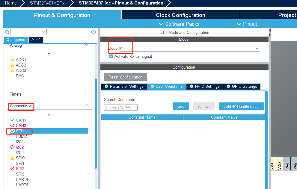The height and width of the screenshot is (189, 297).
Task: Click the Parameter Settings status check icon
Action: [x=106, y=86]
